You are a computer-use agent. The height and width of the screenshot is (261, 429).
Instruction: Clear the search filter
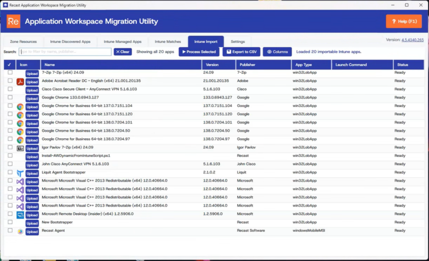[123, 51]
